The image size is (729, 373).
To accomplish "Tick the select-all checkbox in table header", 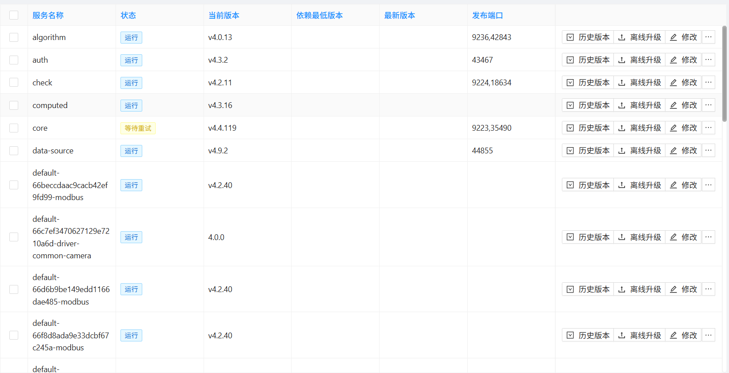I will coord(14,15).
